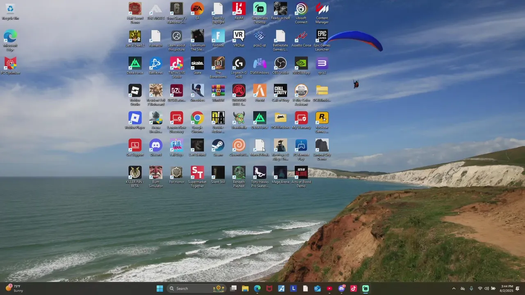Select the Logitech G HUB icon
The width and height of the screenshot is (525, 295).
[x=239, y=68]
